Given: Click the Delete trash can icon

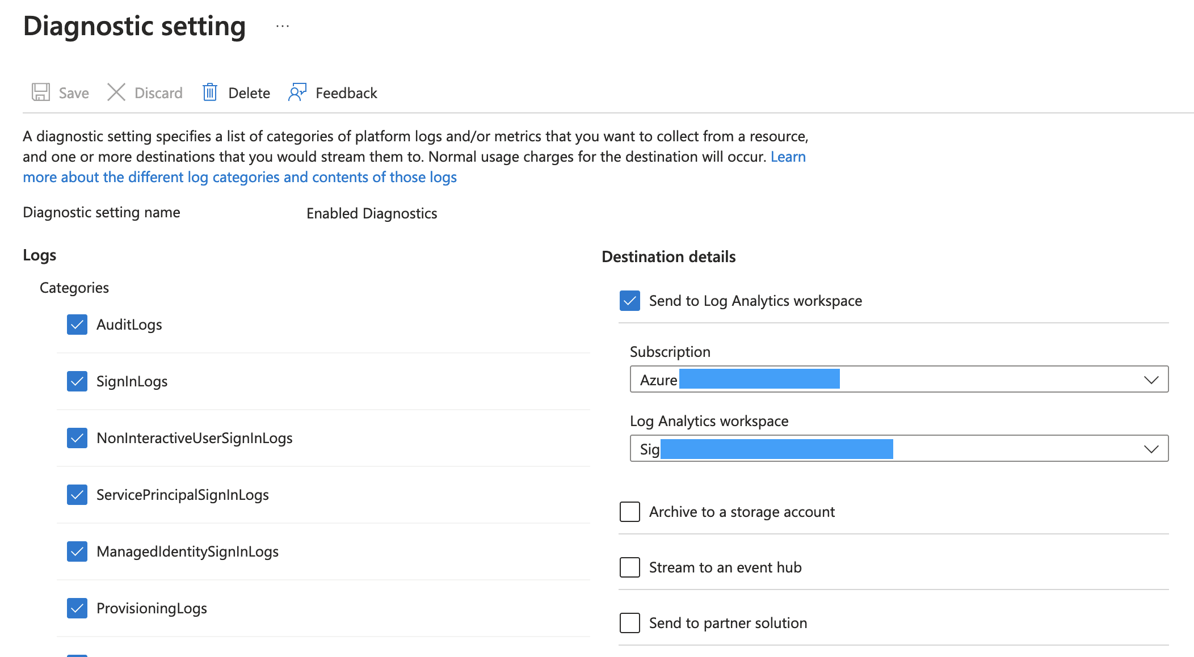Looking at the screenshot, I should [x=210, y=92].
